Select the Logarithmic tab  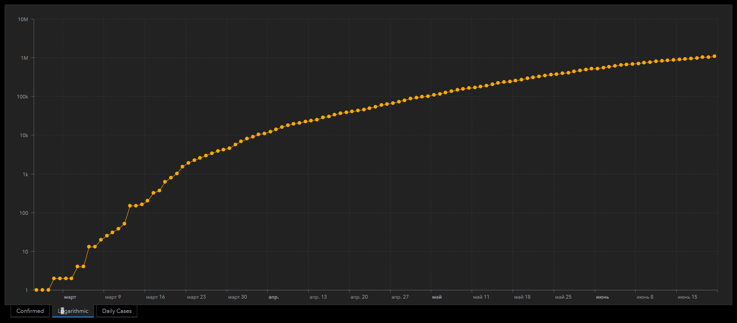73,311
